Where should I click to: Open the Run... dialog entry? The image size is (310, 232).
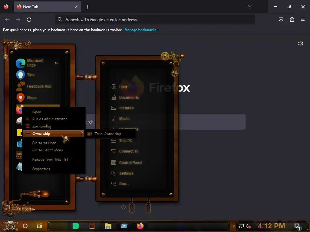coord(120,184)
